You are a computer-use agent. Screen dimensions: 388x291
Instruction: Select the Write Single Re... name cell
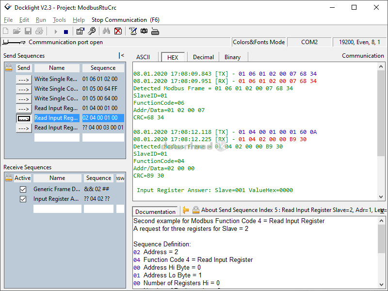tap(57, 79)
